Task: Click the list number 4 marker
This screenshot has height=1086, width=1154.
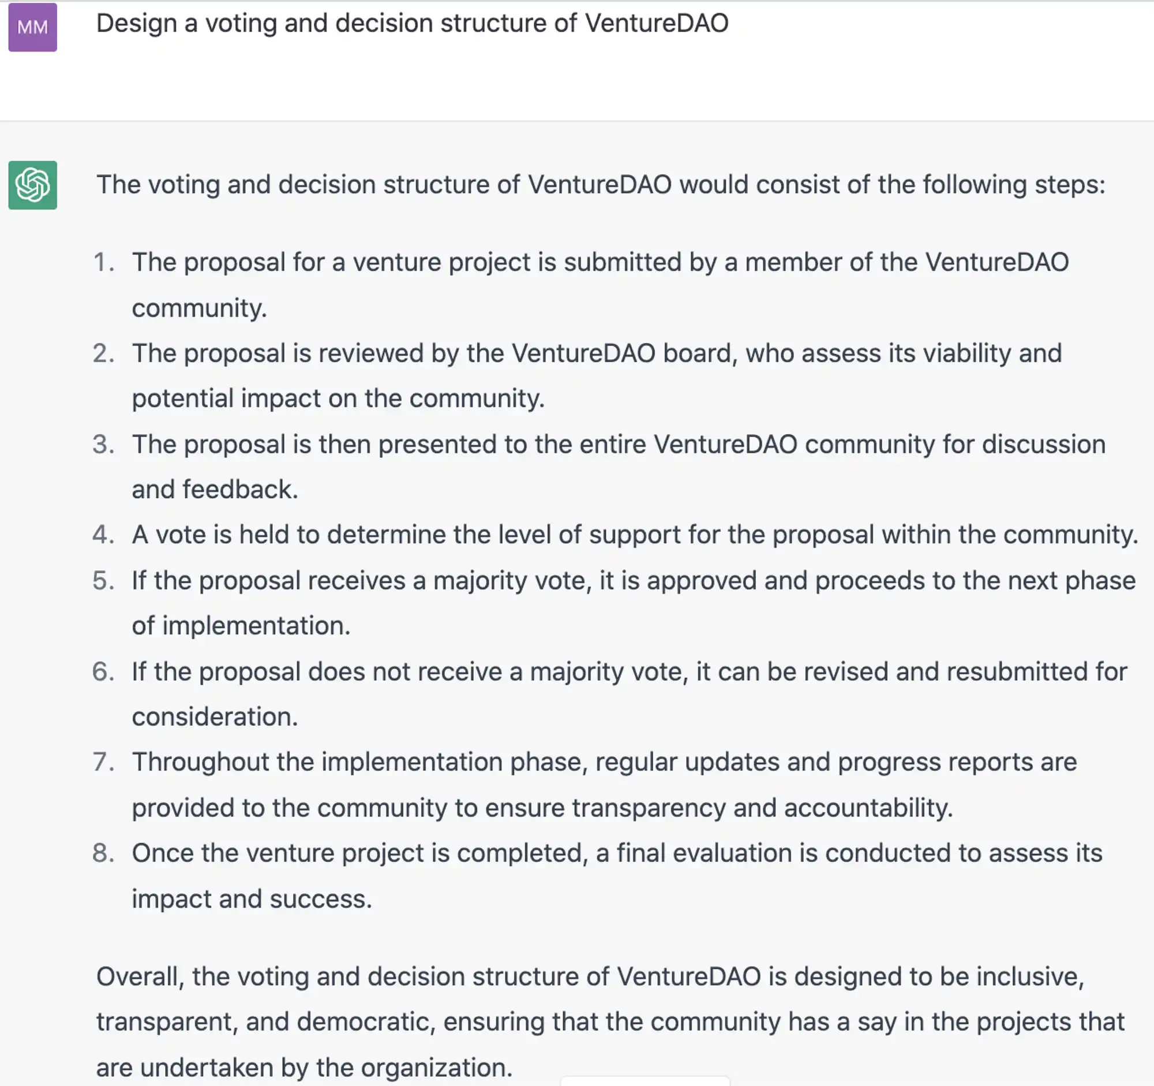Action: tap(104, 534)
